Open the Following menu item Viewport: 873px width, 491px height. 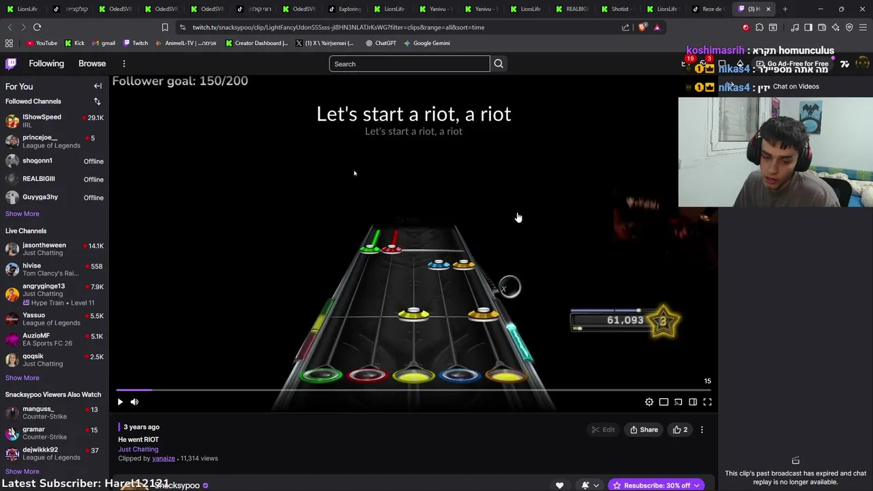tap(46, 63)
